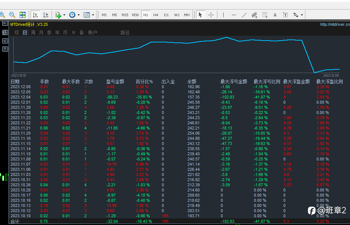
Task: Select the Horizontal Line drawing tool
Action: click(x=234, y=15)
